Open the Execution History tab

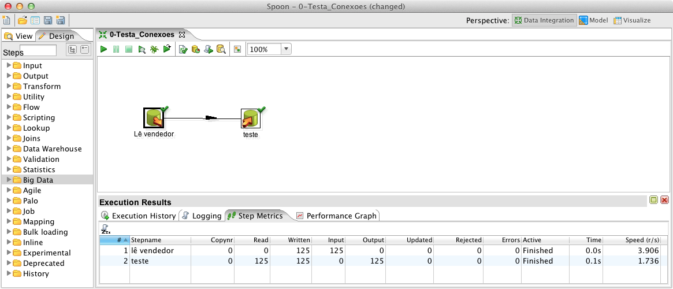(x=137, y=216)
